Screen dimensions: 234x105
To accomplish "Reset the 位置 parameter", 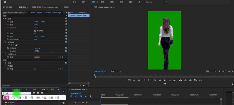I will [66, 22].
